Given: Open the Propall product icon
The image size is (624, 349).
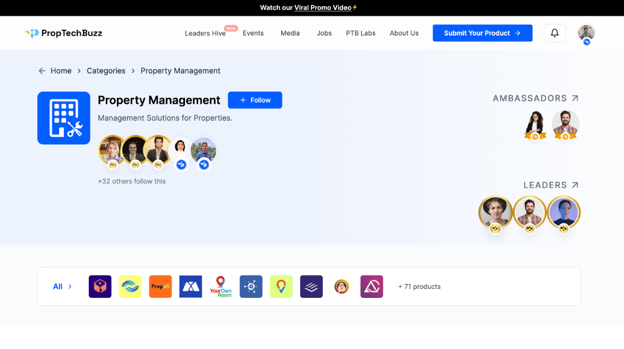Looking at the screenshot, I should click(x=161, y=286).
